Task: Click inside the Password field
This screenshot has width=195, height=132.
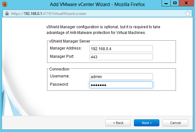Action: [x=121, y=85]
